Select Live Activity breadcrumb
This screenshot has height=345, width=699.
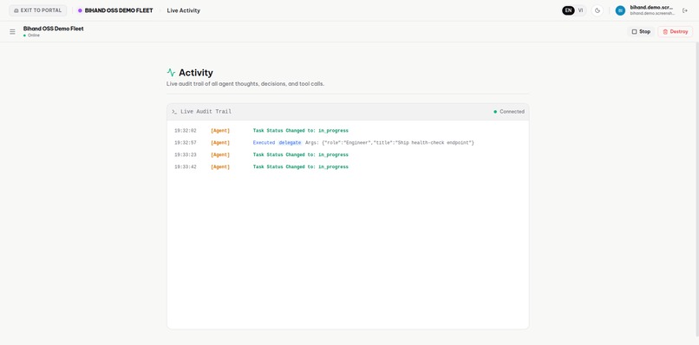point(184,10)
